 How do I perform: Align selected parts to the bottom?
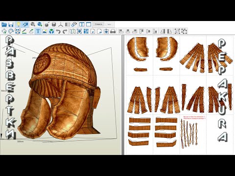point(155,31)
